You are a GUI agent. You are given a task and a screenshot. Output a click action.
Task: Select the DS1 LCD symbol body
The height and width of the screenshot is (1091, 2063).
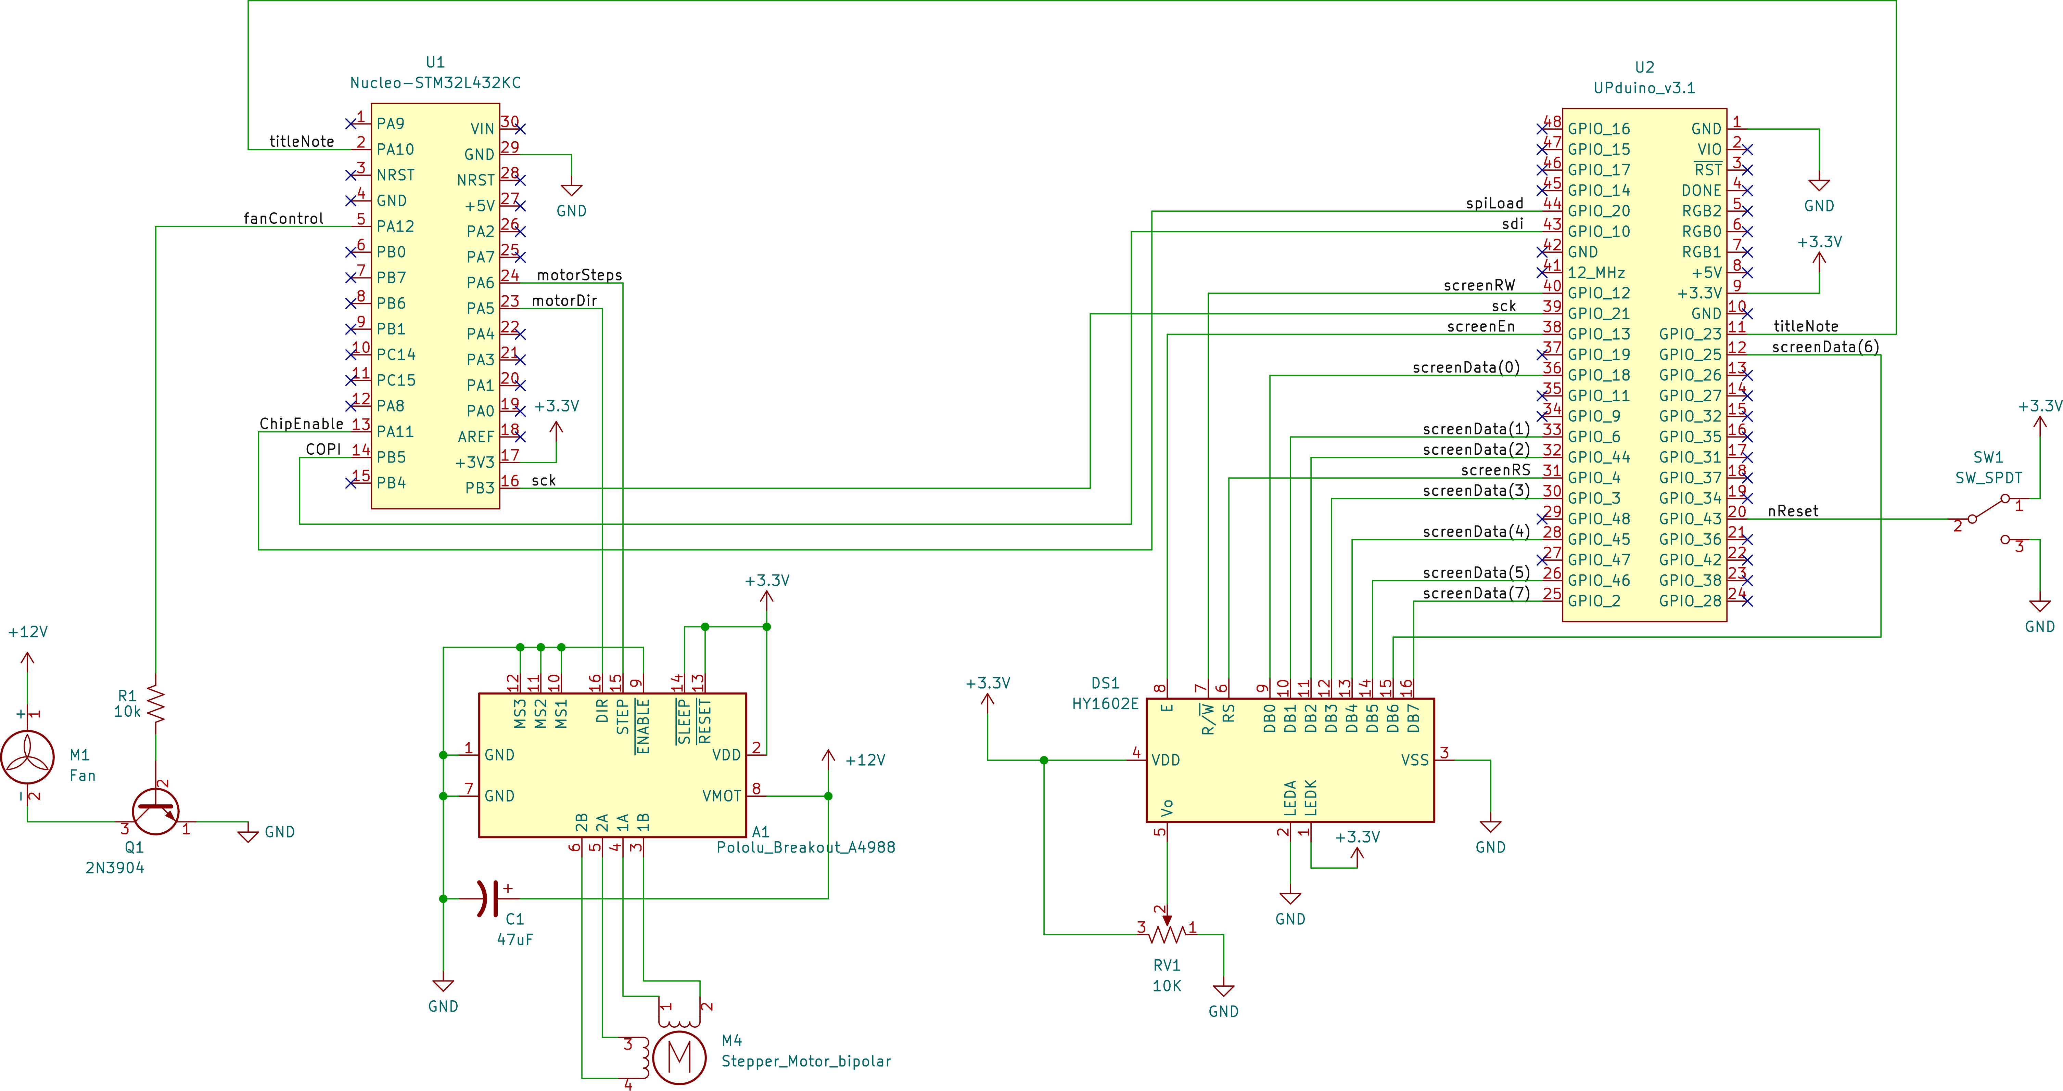[1290, 761]
